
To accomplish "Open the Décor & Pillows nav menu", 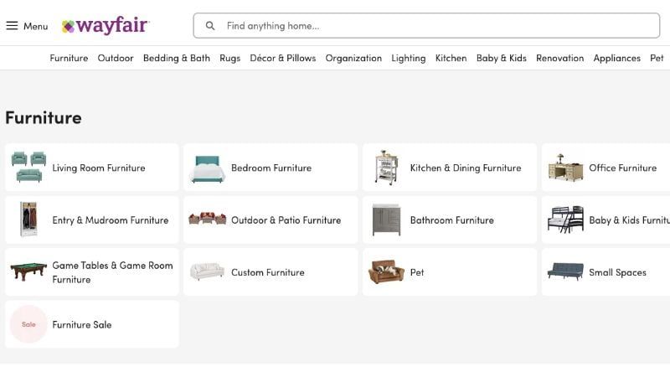I will [x=283, y=58].
